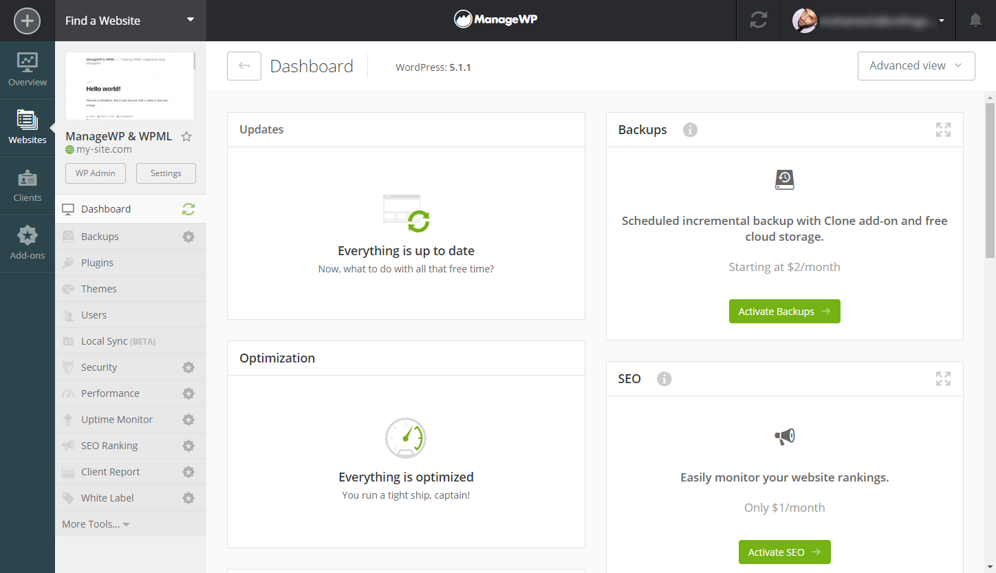996x573 pixels.
Task: Select Uptime Monitor in site menu
Action: [131, 420]
